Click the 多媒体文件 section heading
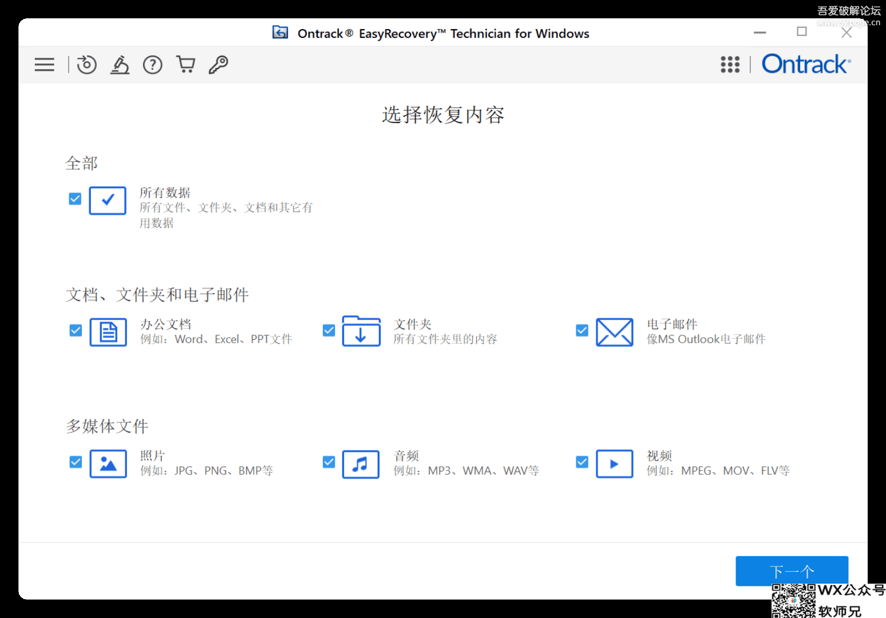This screenshot has height=618, width=886. (107, 427)
